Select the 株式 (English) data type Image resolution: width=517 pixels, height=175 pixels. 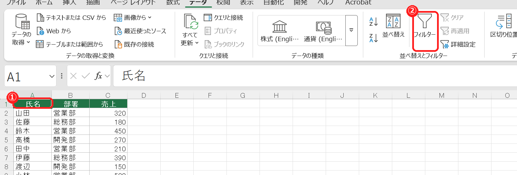280,31
